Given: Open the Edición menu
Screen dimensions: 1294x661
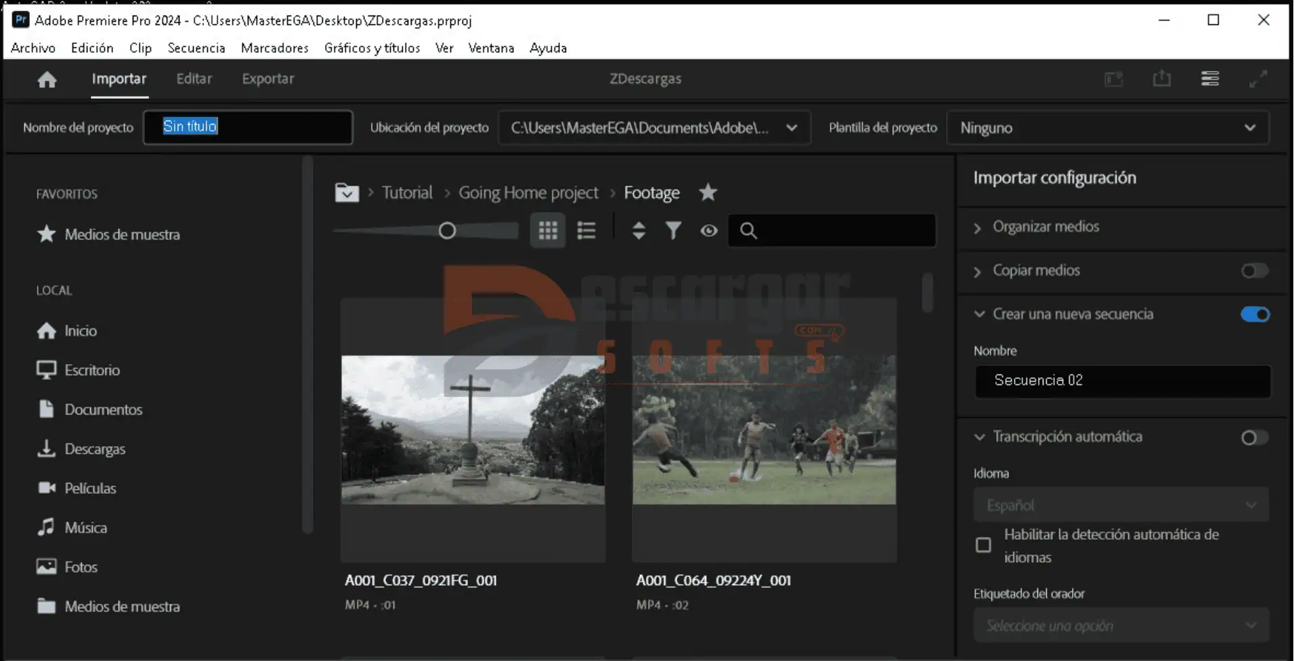Looking at the screenshot, I should (92, 48).
